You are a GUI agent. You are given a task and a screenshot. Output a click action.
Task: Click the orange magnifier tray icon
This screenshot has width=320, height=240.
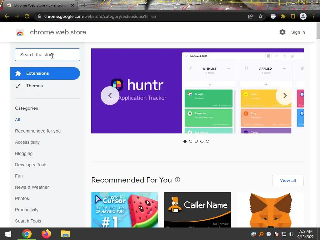tap(261, 234)
